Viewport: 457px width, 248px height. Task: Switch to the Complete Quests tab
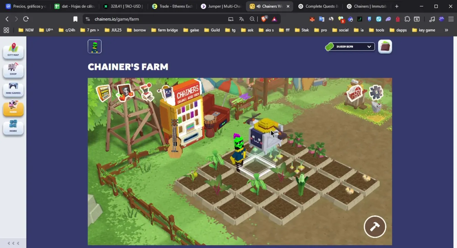pos(318,6)
